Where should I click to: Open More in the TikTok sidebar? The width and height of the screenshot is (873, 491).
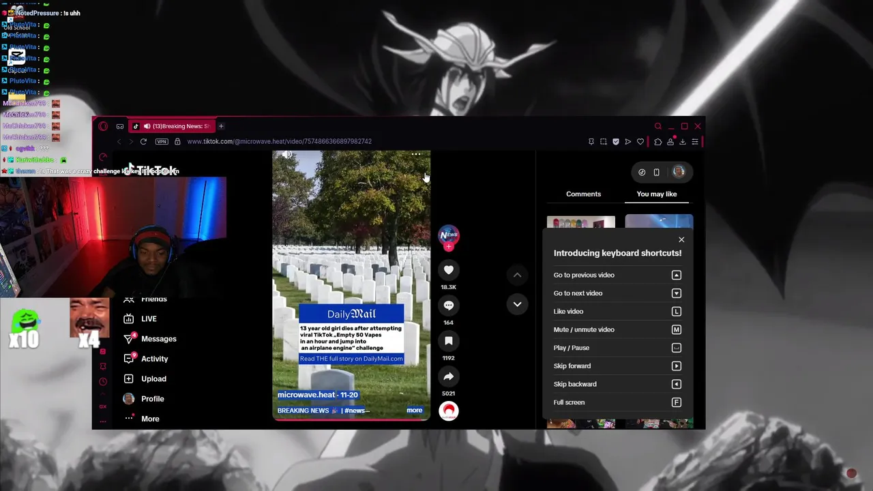click(x=150, y=419)
